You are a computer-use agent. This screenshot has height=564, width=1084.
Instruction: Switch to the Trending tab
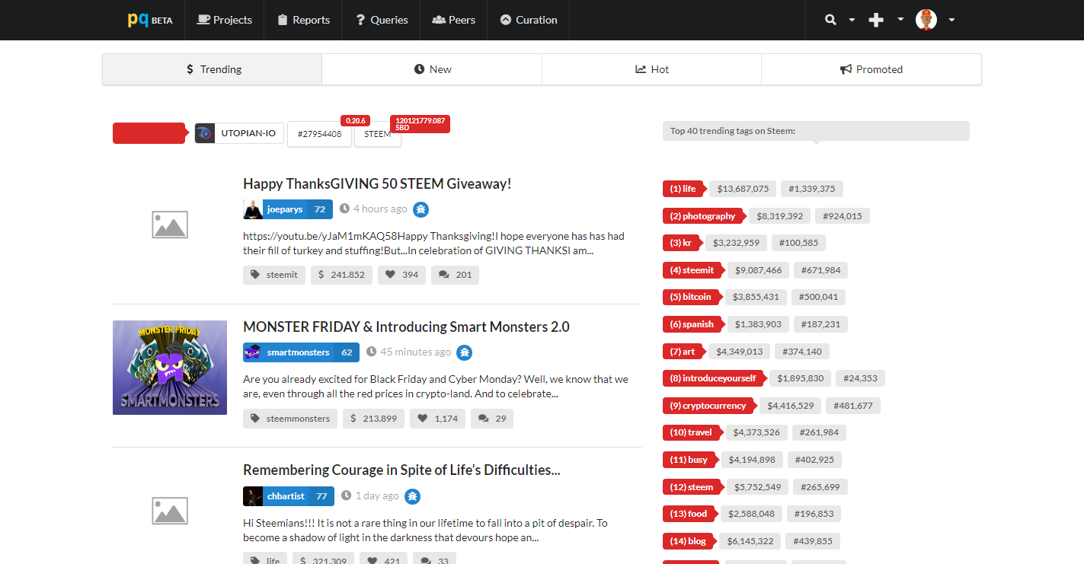tap(213, 69)
